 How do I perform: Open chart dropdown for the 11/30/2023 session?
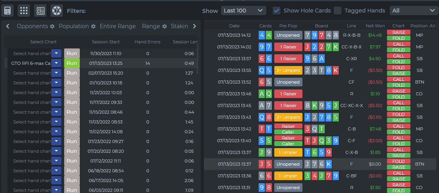click(56, 54)
